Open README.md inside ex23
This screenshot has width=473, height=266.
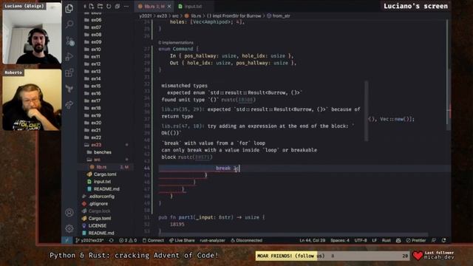tap(106, 189)
